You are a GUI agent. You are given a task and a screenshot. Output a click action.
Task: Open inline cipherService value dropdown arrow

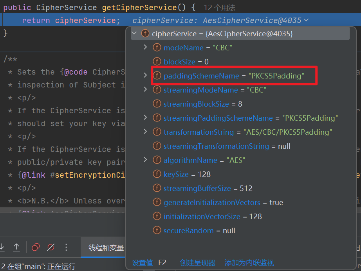306,20
